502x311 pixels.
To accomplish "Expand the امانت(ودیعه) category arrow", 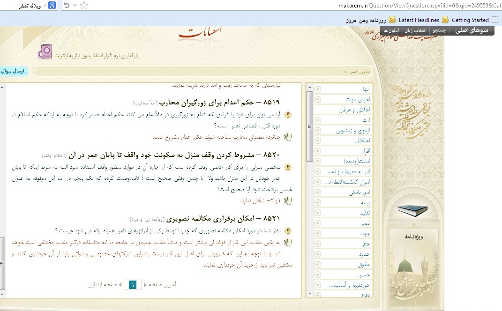I will [x=318, y=161].
